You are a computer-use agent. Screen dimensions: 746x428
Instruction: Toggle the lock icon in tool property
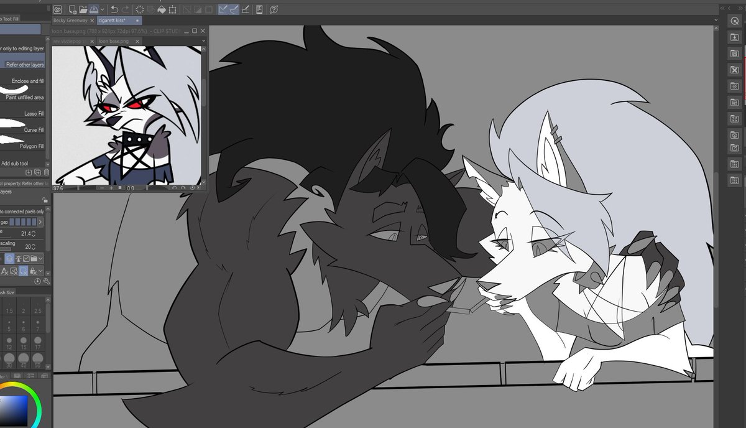44,200
